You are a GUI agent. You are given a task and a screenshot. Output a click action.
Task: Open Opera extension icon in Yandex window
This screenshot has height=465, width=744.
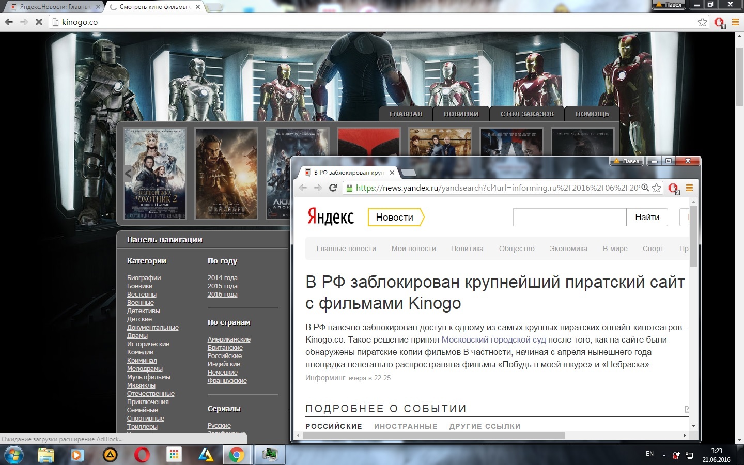(674, 189)
